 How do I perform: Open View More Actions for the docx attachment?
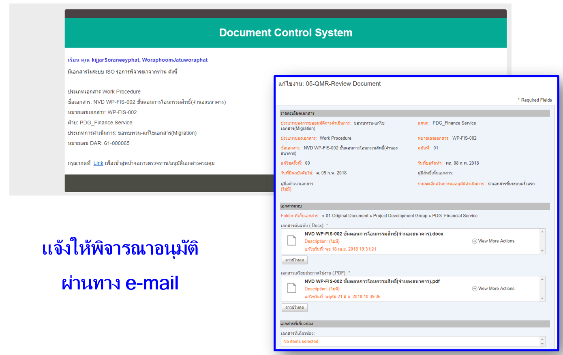[493, 240]
